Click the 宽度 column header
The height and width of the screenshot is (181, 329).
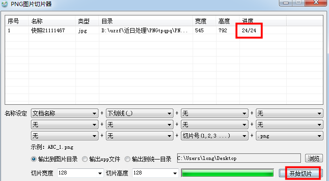[204, 21]
